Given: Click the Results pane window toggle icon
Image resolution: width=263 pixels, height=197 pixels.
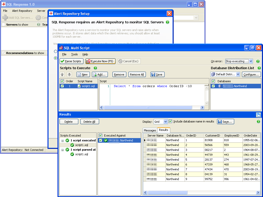Looking at the screenshot, I should pyautogui.click(x=258, y=115).
